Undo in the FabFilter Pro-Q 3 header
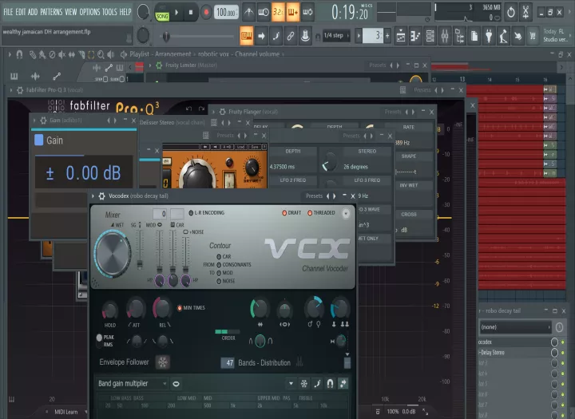The width and height of the screenshot is (575, 419). [x=188, y=109]
